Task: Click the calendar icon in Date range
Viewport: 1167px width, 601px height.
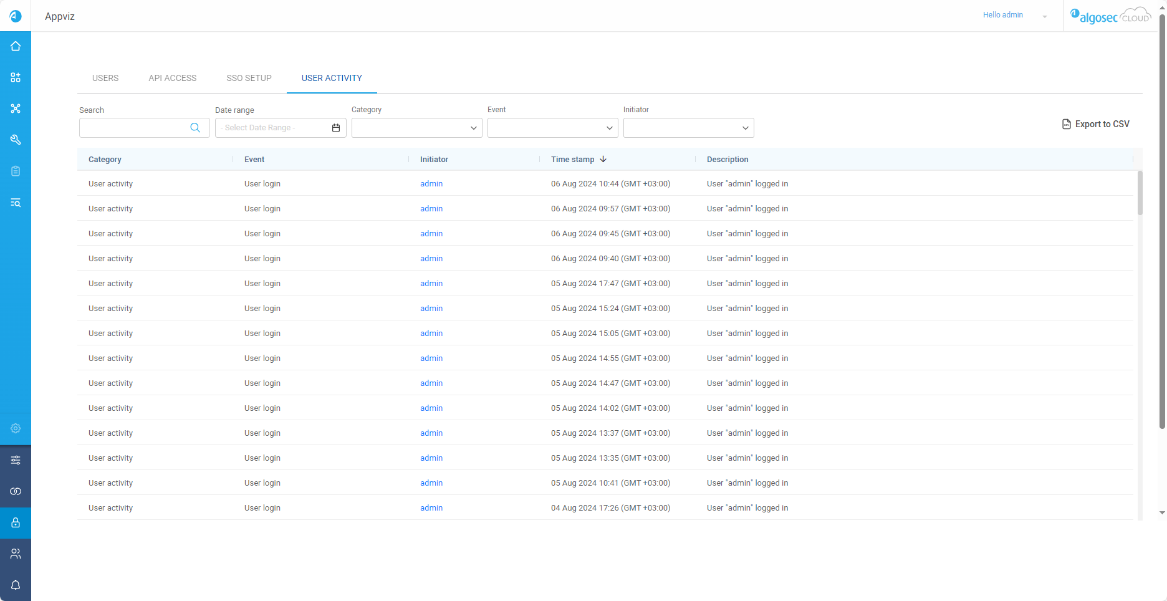Action: (336, 128)
